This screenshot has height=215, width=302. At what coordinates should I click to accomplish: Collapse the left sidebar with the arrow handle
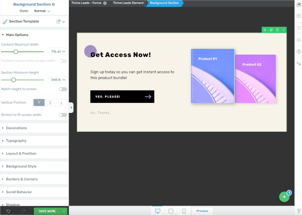tap(71, 108)
